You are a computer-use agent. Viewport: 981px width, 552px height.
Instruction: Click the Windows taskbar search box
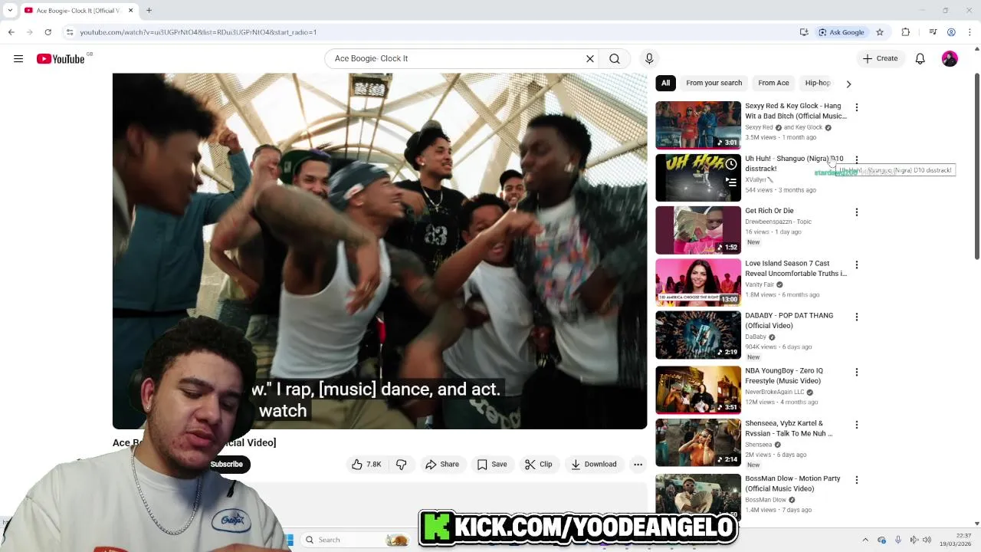[x=356, y=540]
